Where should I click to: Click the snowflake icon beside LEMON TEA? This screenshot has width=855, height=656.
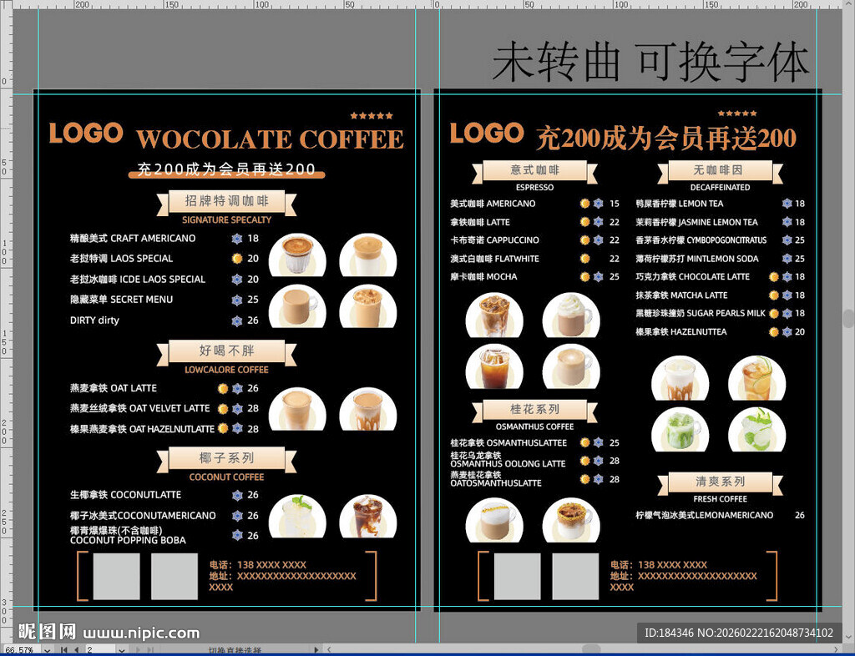pos(787,204)
